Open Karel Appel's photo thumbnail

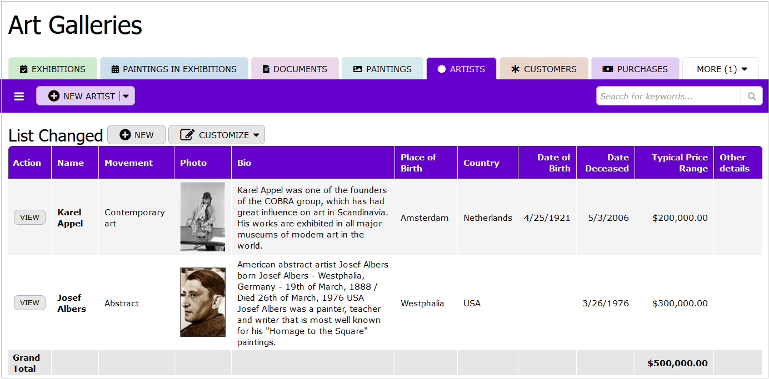click(202, 217)
